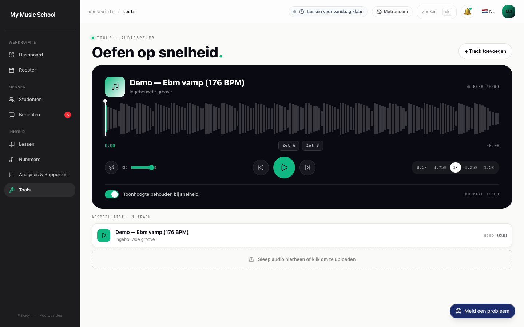Click the 0:08 track duration
This screenshot has height=327, width=524.
pos(502,235)
